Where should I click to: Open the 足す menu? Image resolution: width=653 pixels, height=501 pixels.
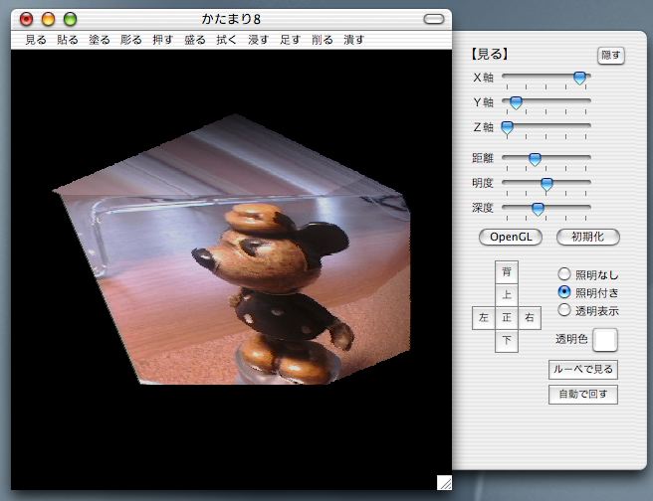point(290,40)
